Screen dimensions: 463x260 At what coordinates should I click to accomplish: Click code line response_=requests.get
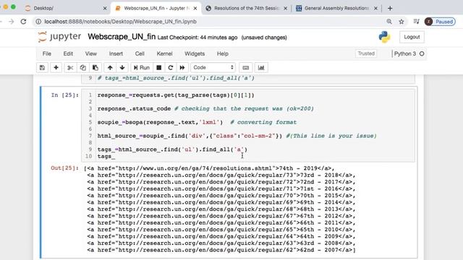176,95
